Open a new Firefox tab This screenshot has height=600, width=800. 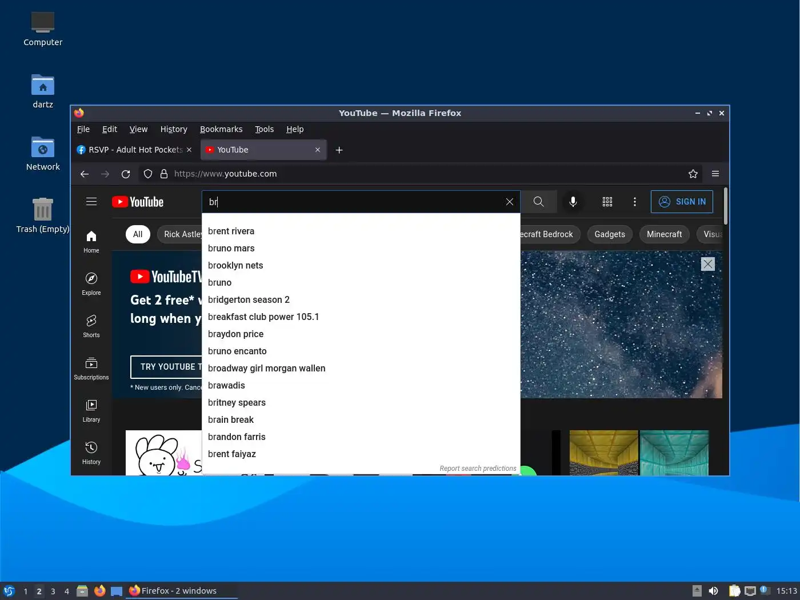pyautogui.click(x=339, y=150)
